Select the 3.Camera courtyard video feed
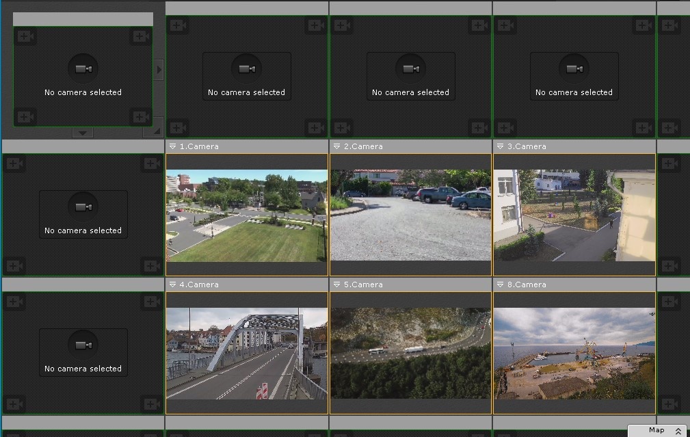This screenshot has height=437, width=690. pyautogui.click(x=574, y=215)
